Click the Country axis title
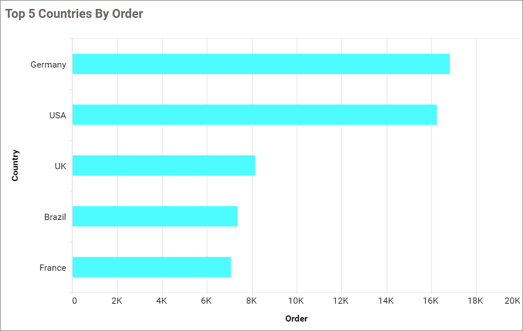The width and height of the screenshot is (523, 331). (15, 165)
